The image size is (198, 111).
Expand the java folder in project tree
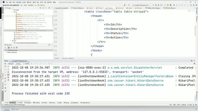[x=11, y=41]
